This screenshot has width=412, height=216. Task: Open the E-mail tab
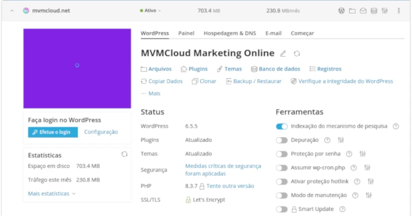point(273,33)
